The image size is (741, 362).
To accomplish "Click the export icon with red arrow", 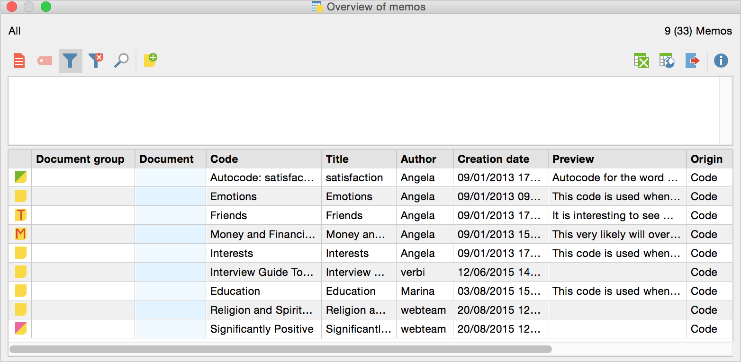I will [x=692, y=61].
